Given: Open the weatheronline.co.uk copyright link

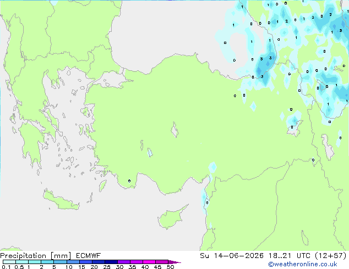Looking at the screenshot, I should tap(303, 264).
